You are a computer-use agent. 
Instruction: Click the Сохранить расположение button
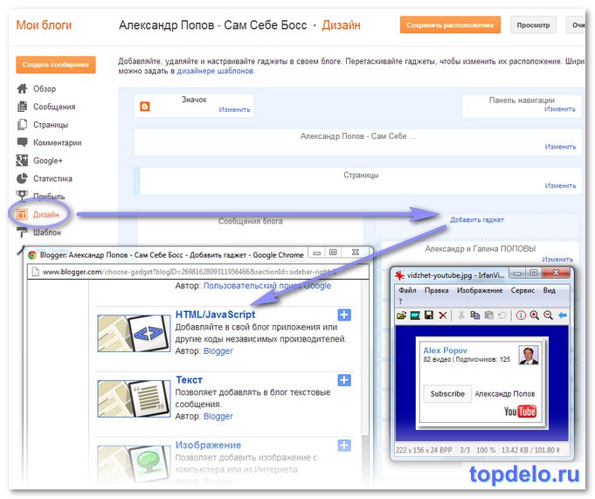pos(450,25)
